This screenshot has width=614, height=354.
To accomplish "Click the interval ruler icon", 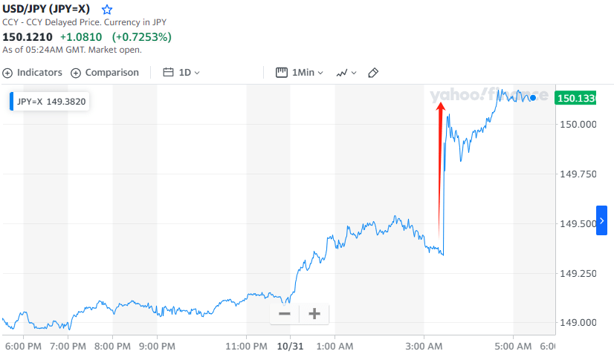I will coord(282,73).
